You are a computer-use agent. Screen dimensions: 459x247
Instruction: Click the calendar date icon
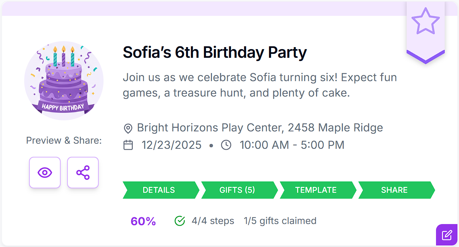pos(128,145)
